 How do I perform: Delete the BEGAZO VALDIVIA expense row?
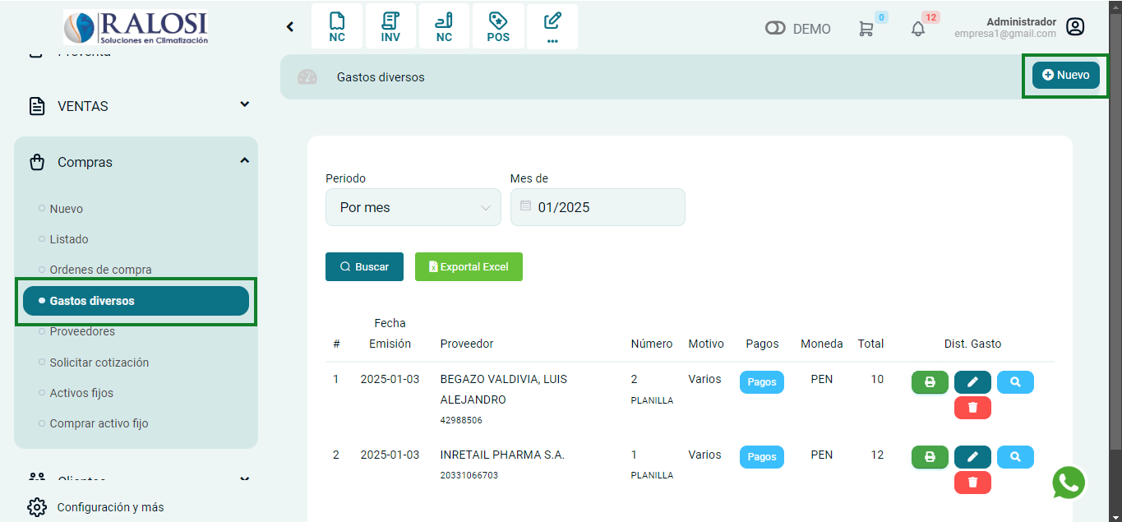pyautogui.click(x=972, y=408)
